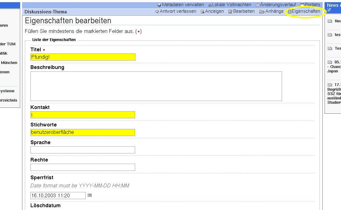Click the empty Rechte input field
This screenshot has height=210, width=341.
tap(83, 167)
